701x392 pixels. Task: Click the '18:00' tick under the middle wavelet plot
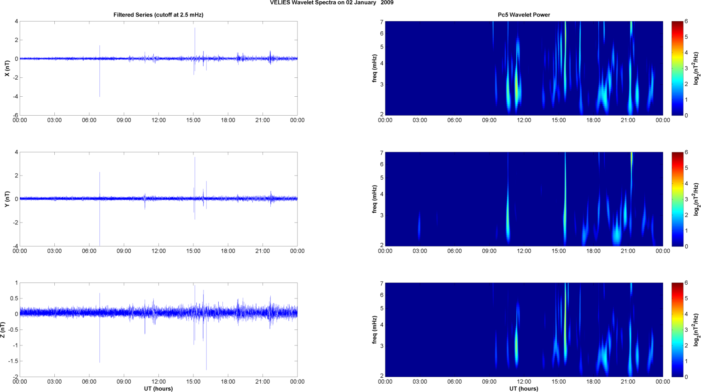coord(593,251)
